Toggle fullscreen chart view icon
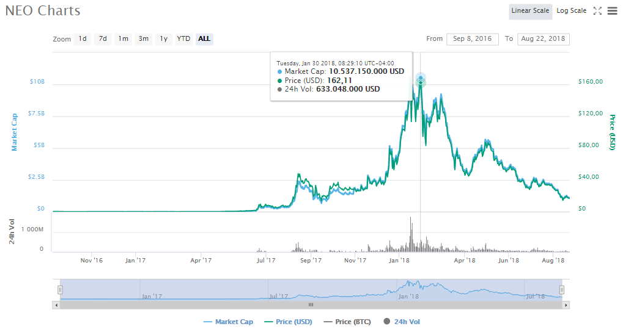The height and width of the screenshot is (329, 623). pyautogui.click(x=597, y=11)
